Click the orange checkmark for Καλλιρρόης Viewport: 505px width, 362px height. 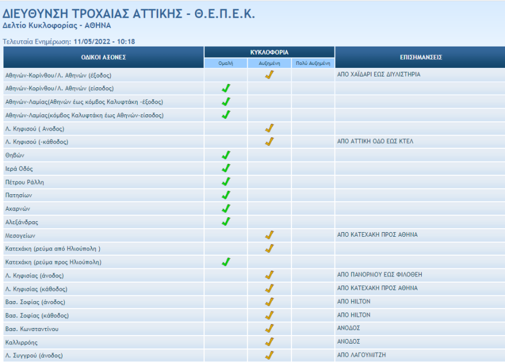[x=269, y=342]
